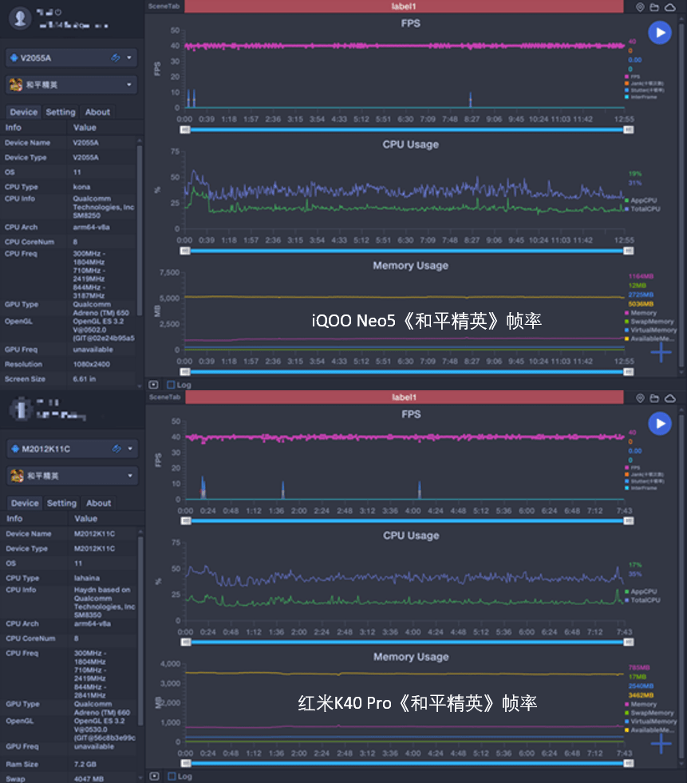Click the red label1 bar in M2012K11C session
Image resolution: width=687 pixels, height=783 pixels.
point(405,397)
